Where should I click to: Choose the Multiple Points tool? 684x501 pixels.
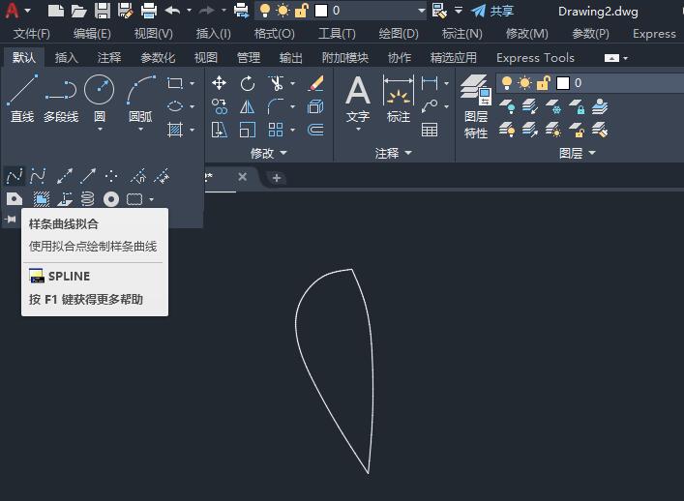tap(111, 177)
